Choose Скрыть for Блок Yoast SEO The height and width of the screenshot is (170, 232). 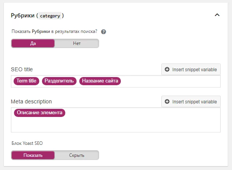point(77,155)
